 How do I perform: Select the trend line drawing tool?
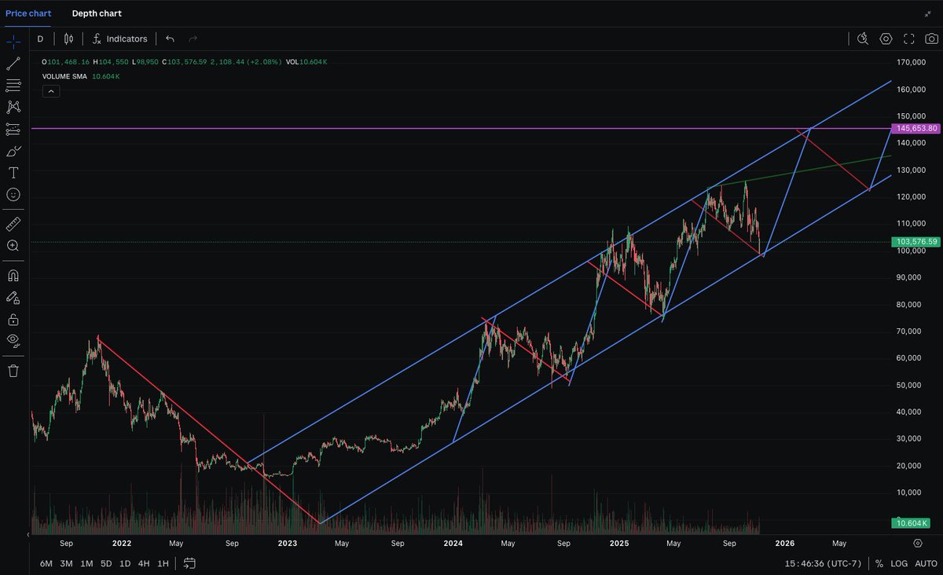pos(13,64)
